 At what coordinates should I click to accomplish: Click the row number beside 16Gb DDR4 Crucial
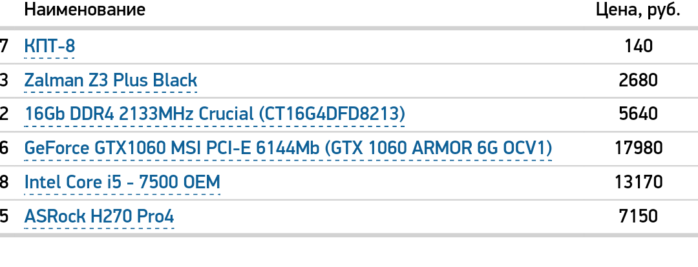point(5,114)
